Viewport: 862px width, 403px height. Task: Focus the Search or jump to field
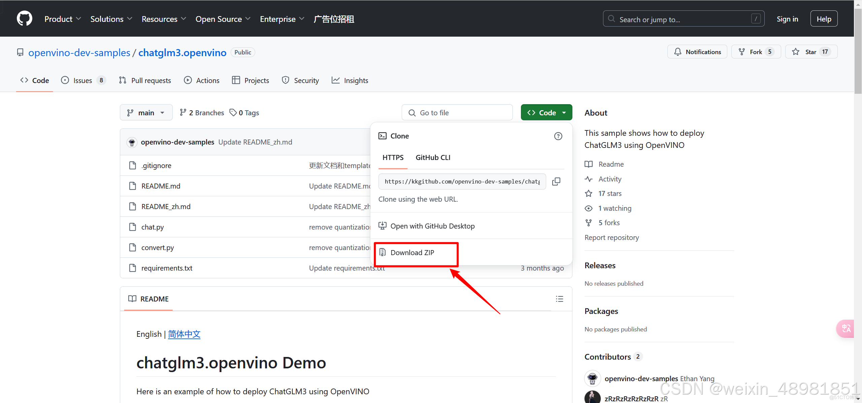click(684, 19)
